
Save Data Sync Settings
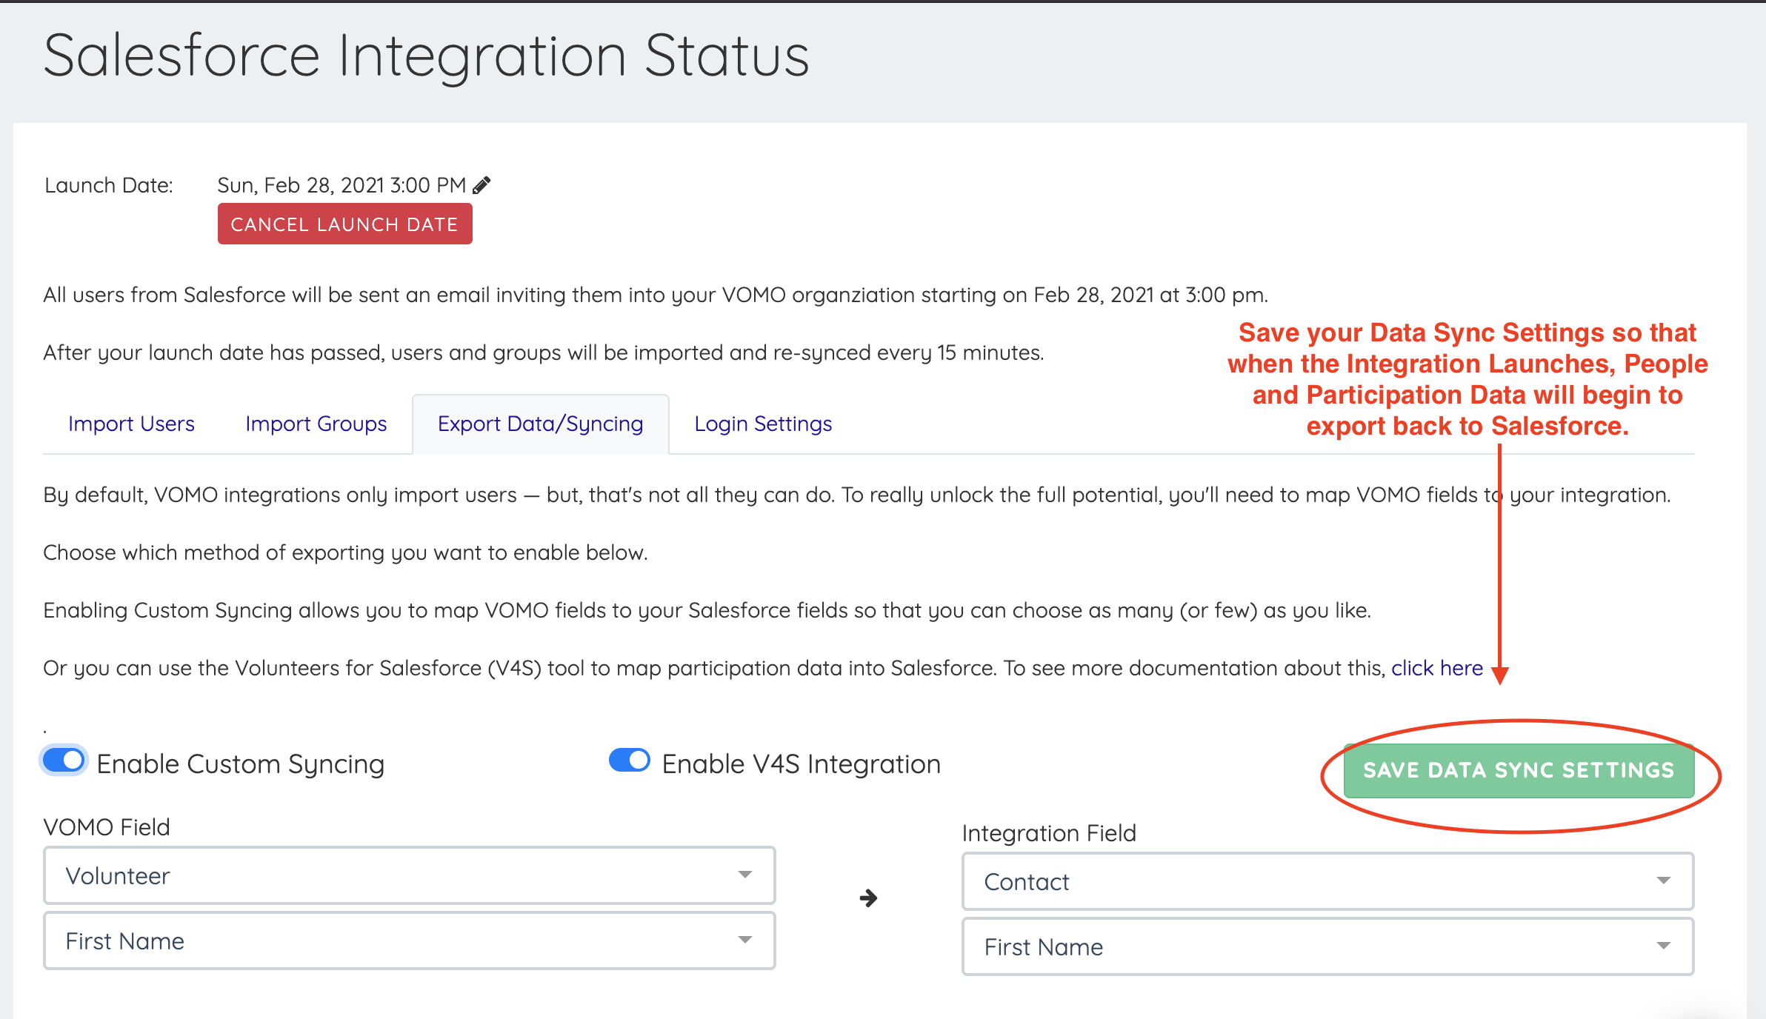coord(1519,770)
